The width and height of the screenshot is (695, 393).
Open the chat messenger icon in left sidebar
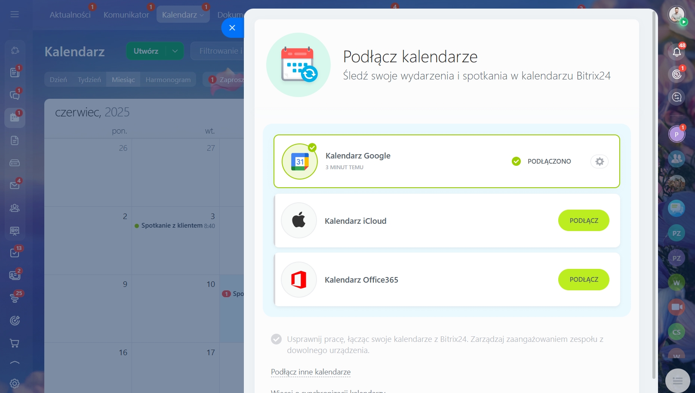point(15,95)
